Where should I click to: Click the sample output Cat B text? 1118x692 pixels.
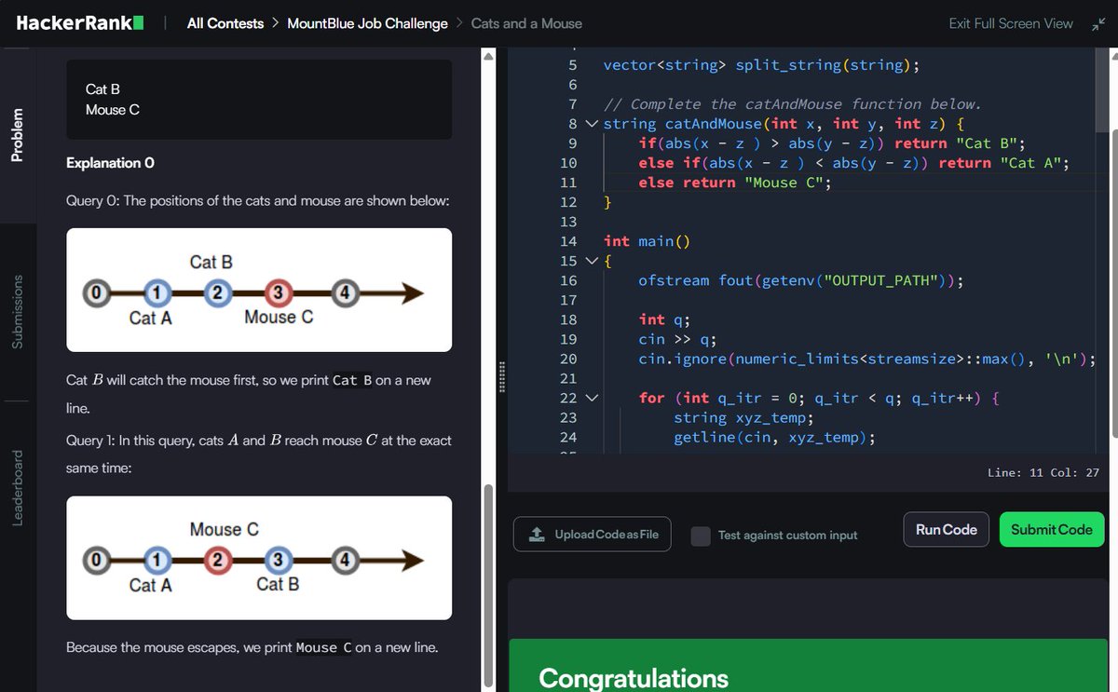(x=102, y=89)
